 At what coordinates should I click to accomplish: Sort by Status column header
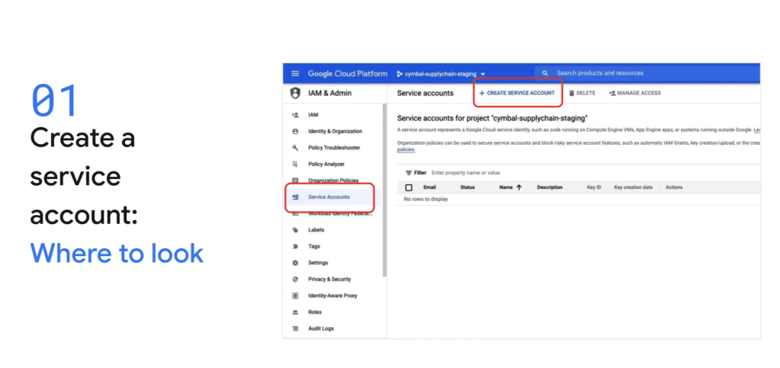point(467,187)
